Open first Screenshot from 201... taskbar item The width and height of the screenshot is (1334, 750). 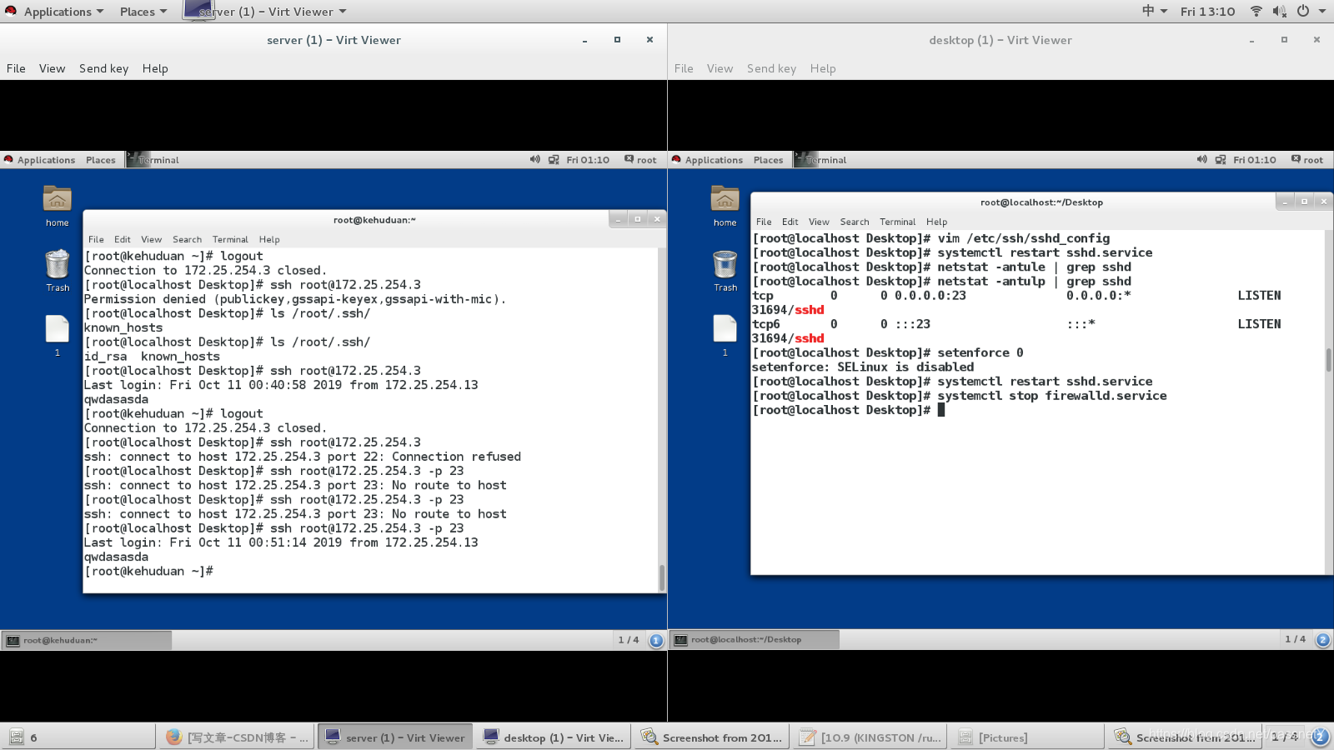(712, 737)
